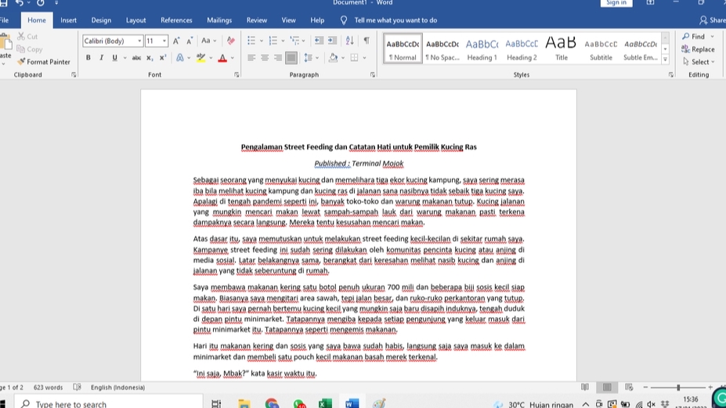Open the Paragraph dialog launcher
Image resolution: width=726 pixels, height=408 pixels.
click(x=373, y=74)
